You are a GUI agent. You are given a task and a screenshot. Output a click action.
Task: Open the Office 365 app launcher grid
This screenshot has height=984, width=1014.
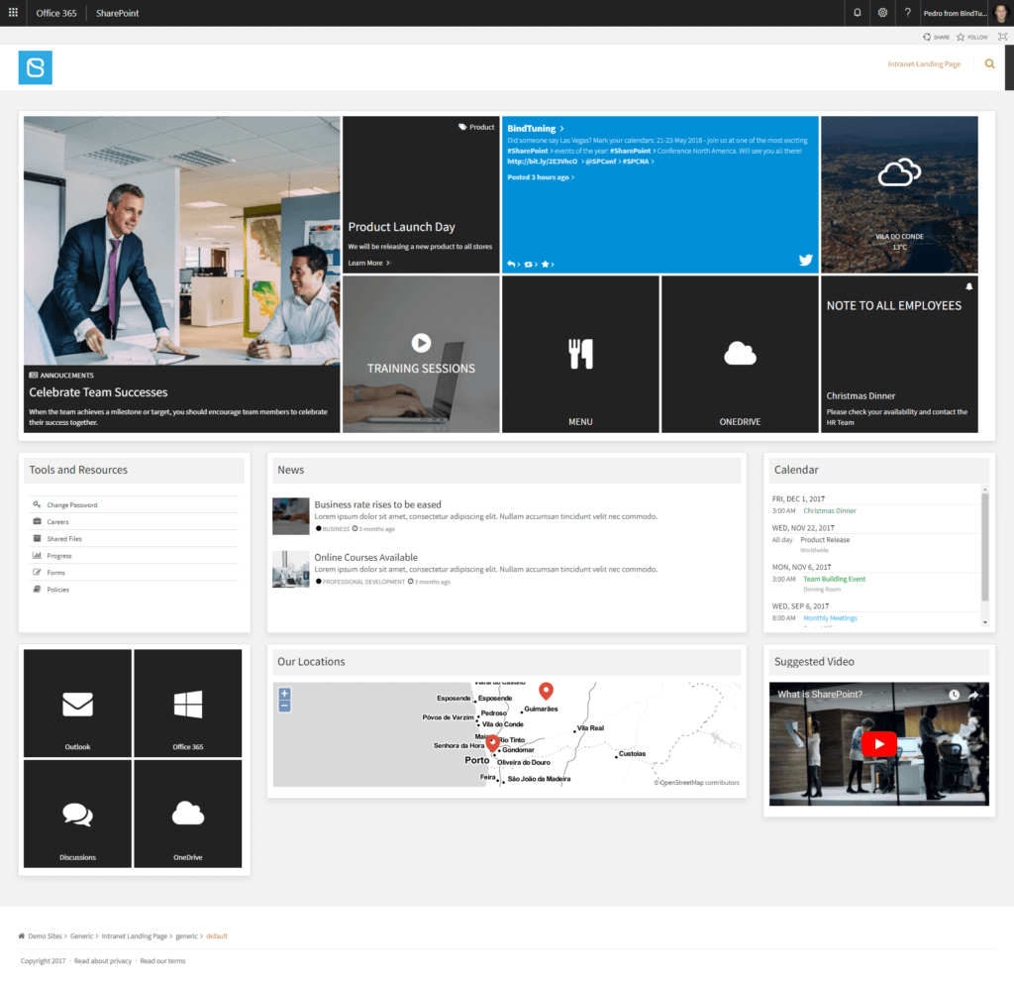click(x=13, y=13)
